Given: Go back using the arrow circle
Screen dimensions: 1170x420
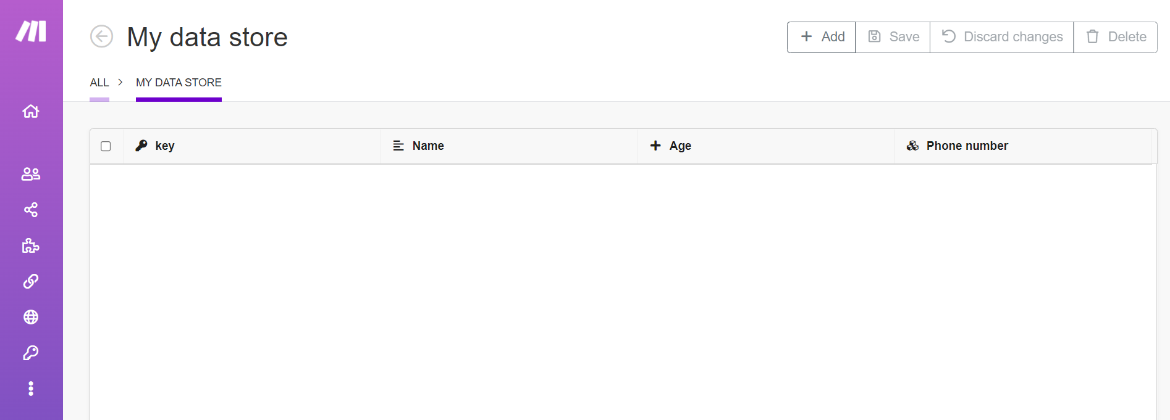Looking at the screenshot, I should [102, 36].
